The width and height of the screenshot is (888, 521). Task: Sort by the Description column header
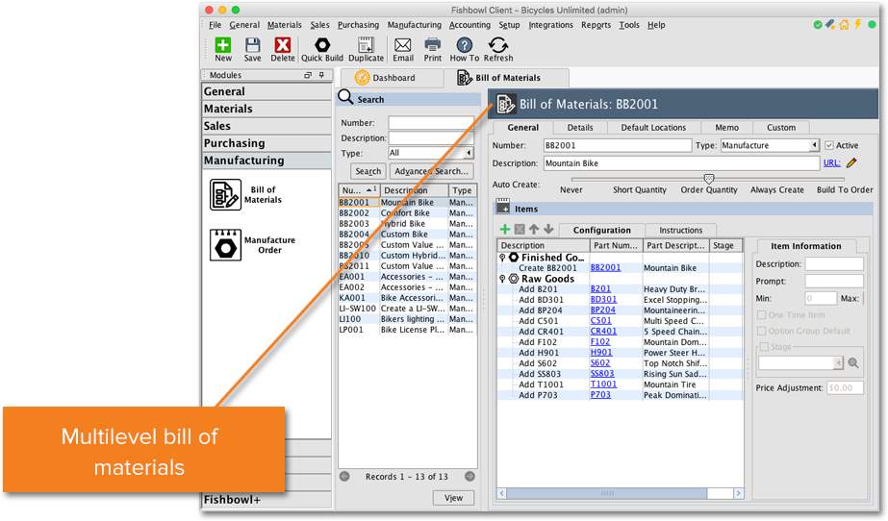tap(414, 190)
